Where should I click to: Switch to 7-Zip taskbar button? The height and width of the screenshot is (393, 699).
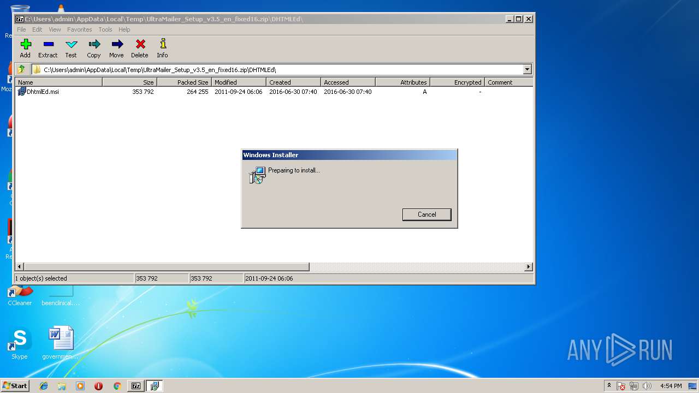click(x=136, y=386)
